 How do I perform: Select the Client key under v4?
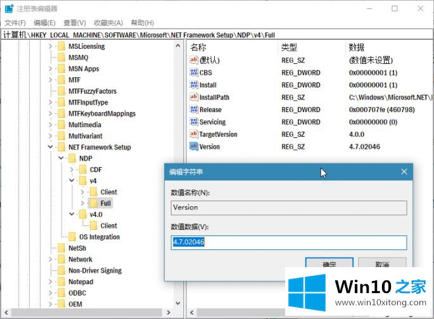coord(109,192)
